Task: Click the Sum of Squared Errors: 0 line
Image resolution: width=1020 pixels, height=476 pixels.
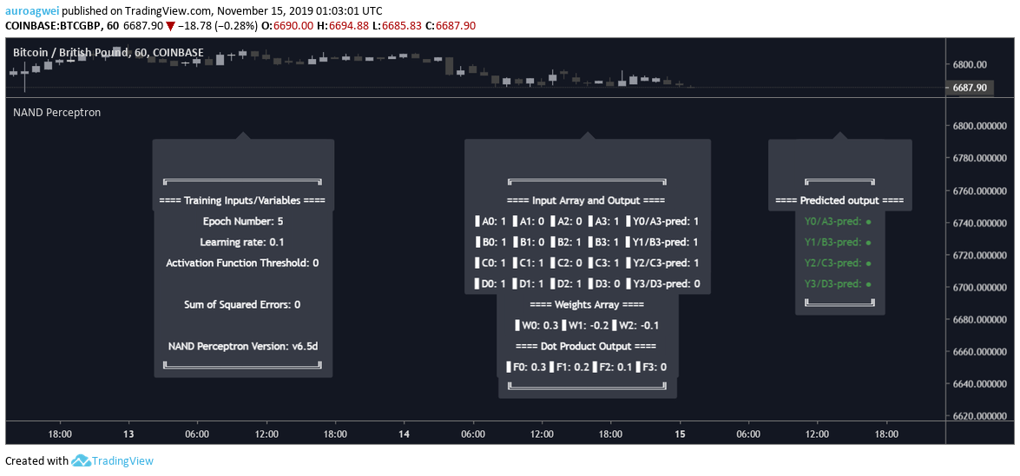Action: tap(243, 304)
